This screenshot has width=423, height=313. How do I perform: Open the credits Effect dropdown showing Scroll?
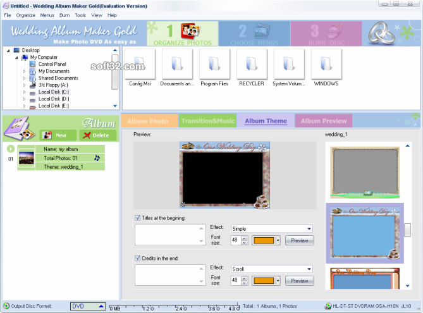click(x=272, y=269)
